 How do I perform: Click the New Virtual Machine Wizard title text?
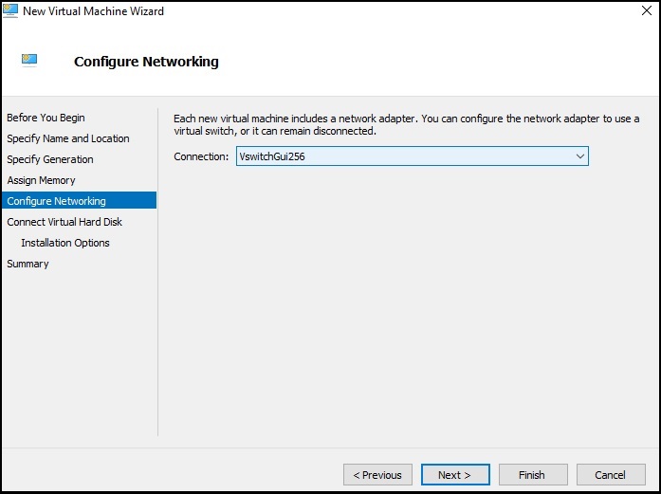[93, 11]
